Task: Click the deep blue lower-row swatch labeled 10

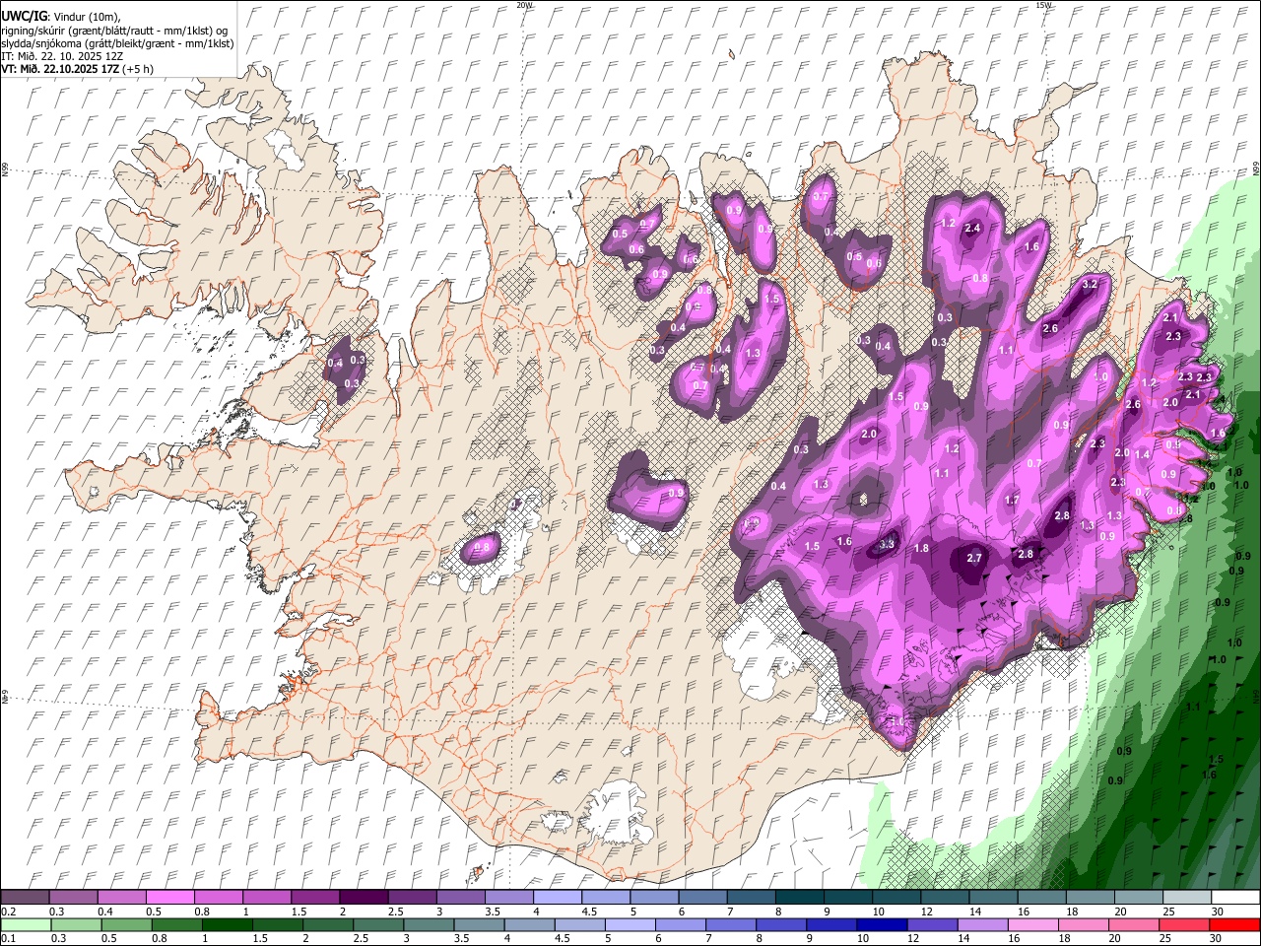Action: coord(881,925)
